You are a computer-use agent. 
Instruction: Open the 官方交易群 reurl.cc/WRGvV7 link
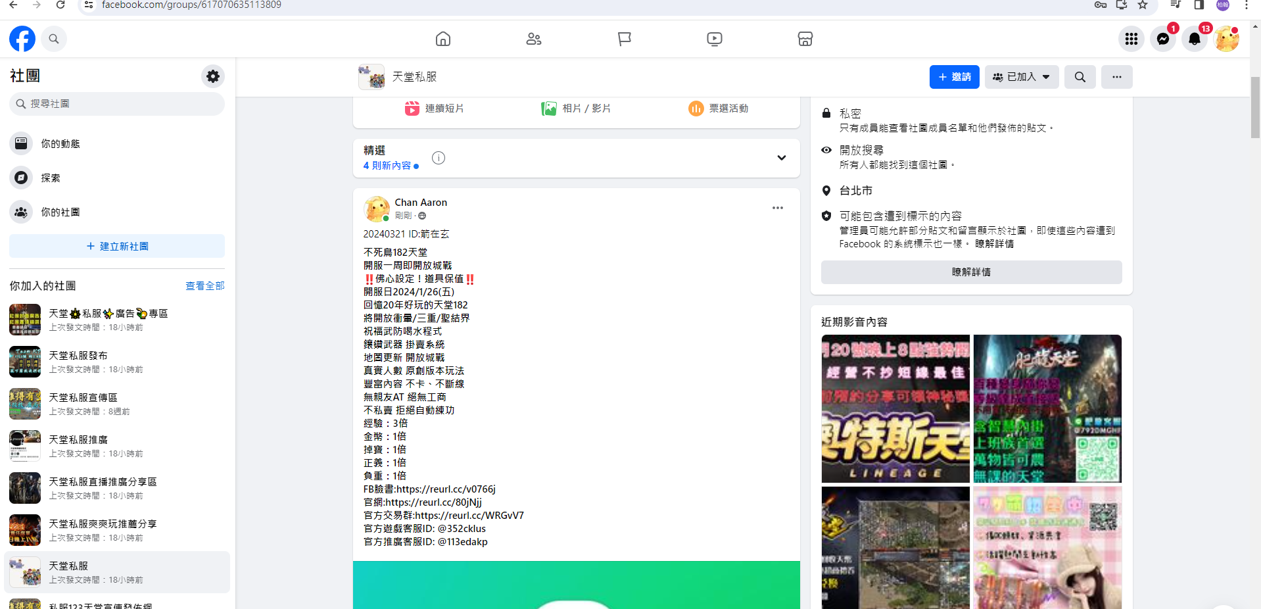coord(469,516)
